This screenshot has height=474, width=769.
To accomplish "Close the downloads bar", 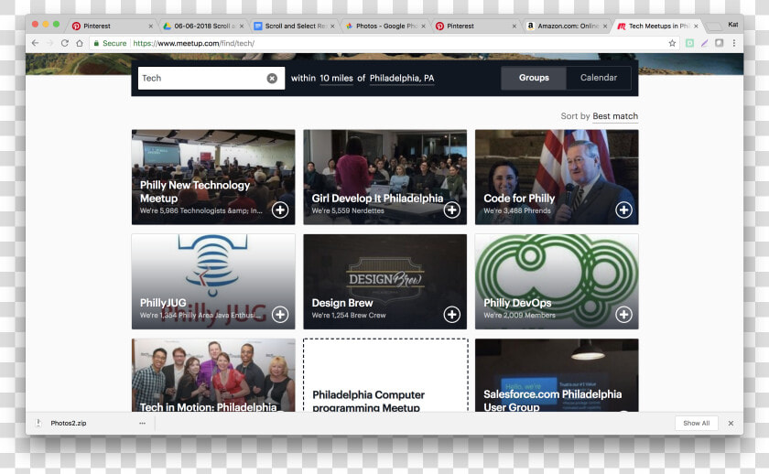I will click(731, 423).
